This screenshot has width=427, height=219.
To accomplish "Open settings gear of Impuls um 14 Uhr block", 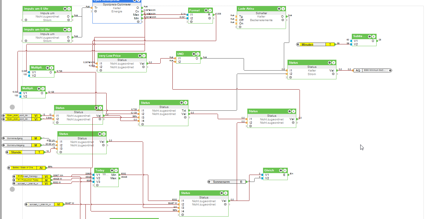I will [65, 30].
